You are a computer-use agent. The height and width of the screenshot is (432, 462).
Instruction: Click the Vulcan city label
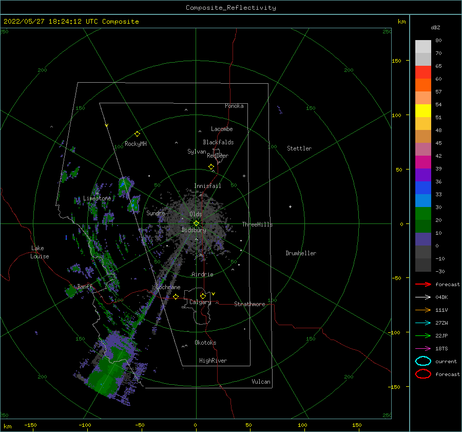261,382
